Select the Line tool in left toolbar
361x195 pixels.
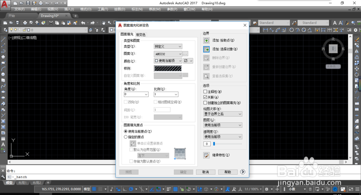tap(3, 39)
